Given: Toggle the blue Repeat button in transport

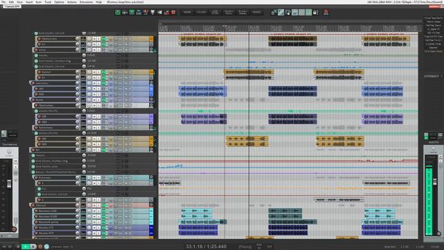Looking at the screenshot, I should [46, 247].
